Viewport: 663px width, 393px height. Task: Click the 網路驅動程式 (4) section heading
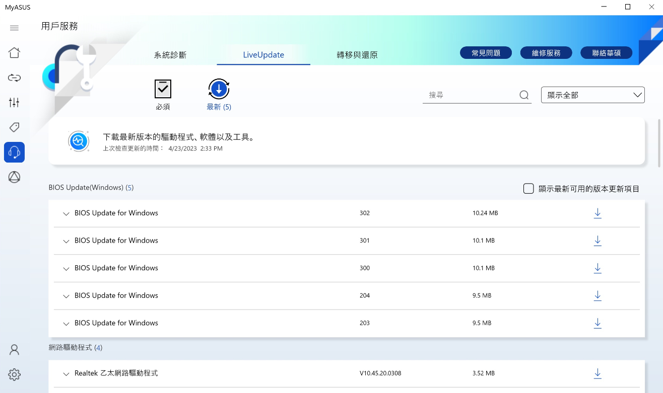click(76, 348)
